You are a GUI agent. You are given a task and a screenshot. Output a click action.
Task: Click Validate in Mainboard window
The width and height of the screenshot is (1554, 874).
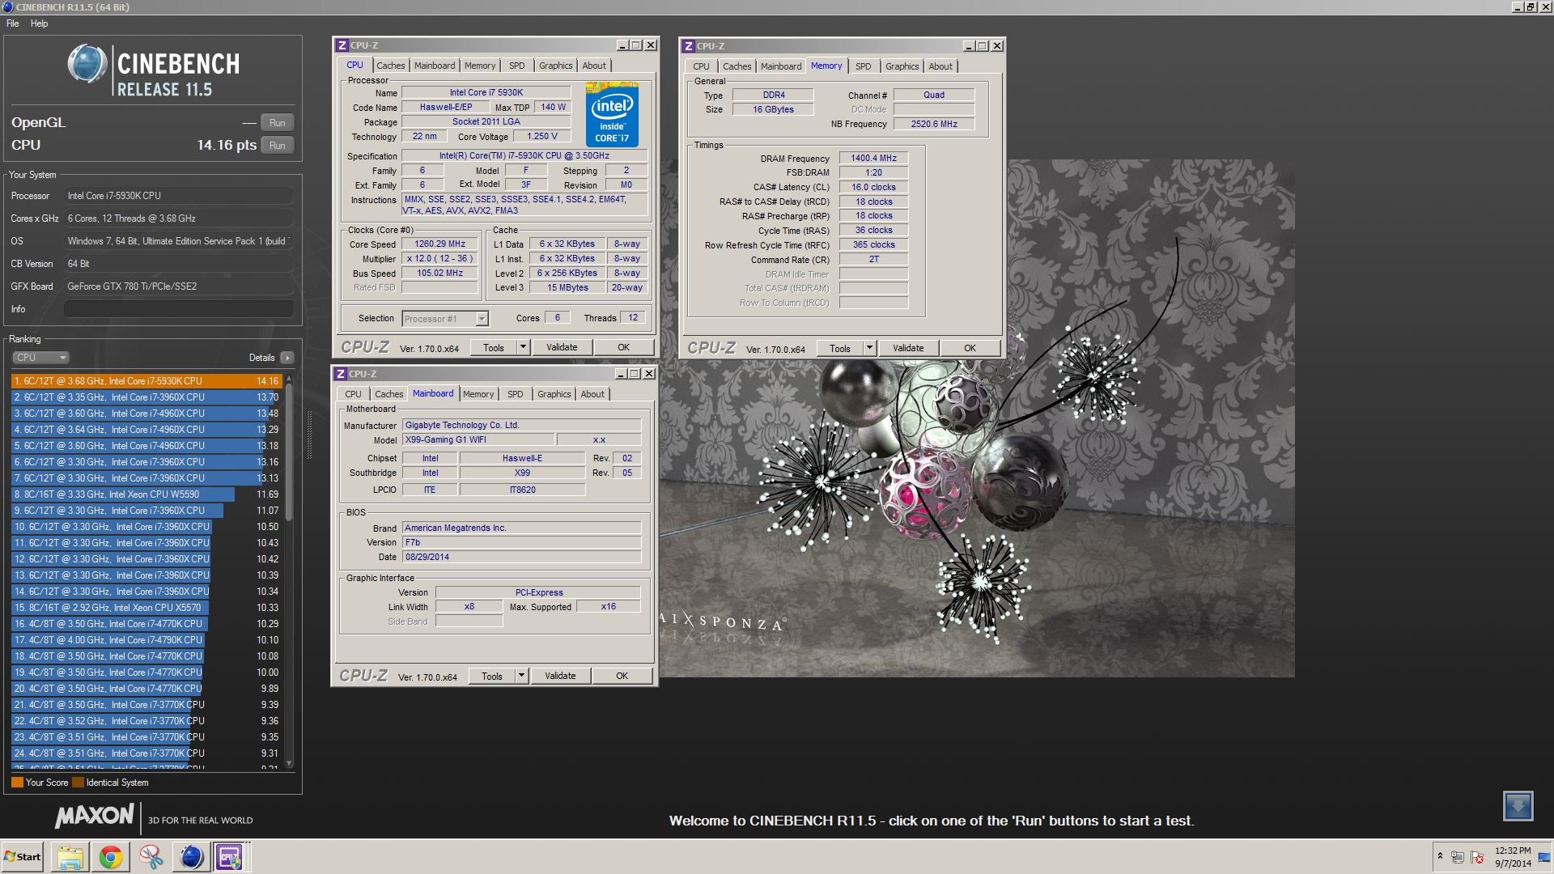[560, 676]
